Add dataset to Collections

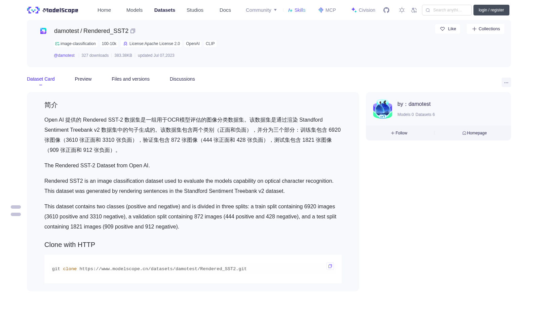click(x=486, y=29)
